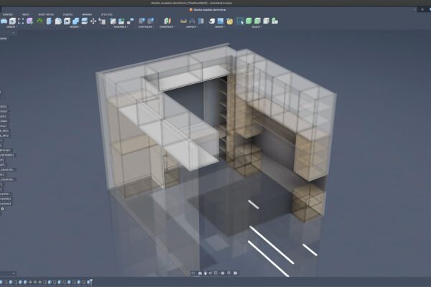Switch to the MANAGE tab
This screenshot has width=431, height=287.
(87, 14)
